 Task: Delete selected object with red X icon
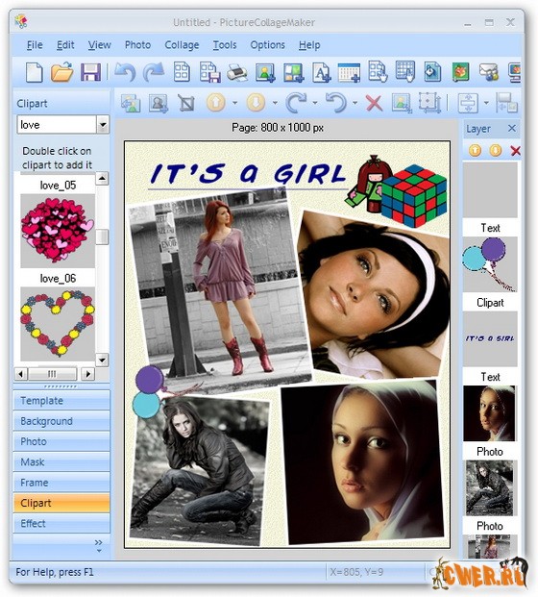(374, 103)
